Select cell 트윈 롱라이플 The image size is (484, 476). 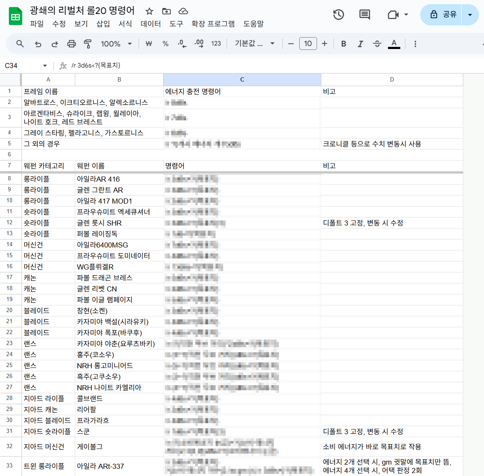coord(49,466)
